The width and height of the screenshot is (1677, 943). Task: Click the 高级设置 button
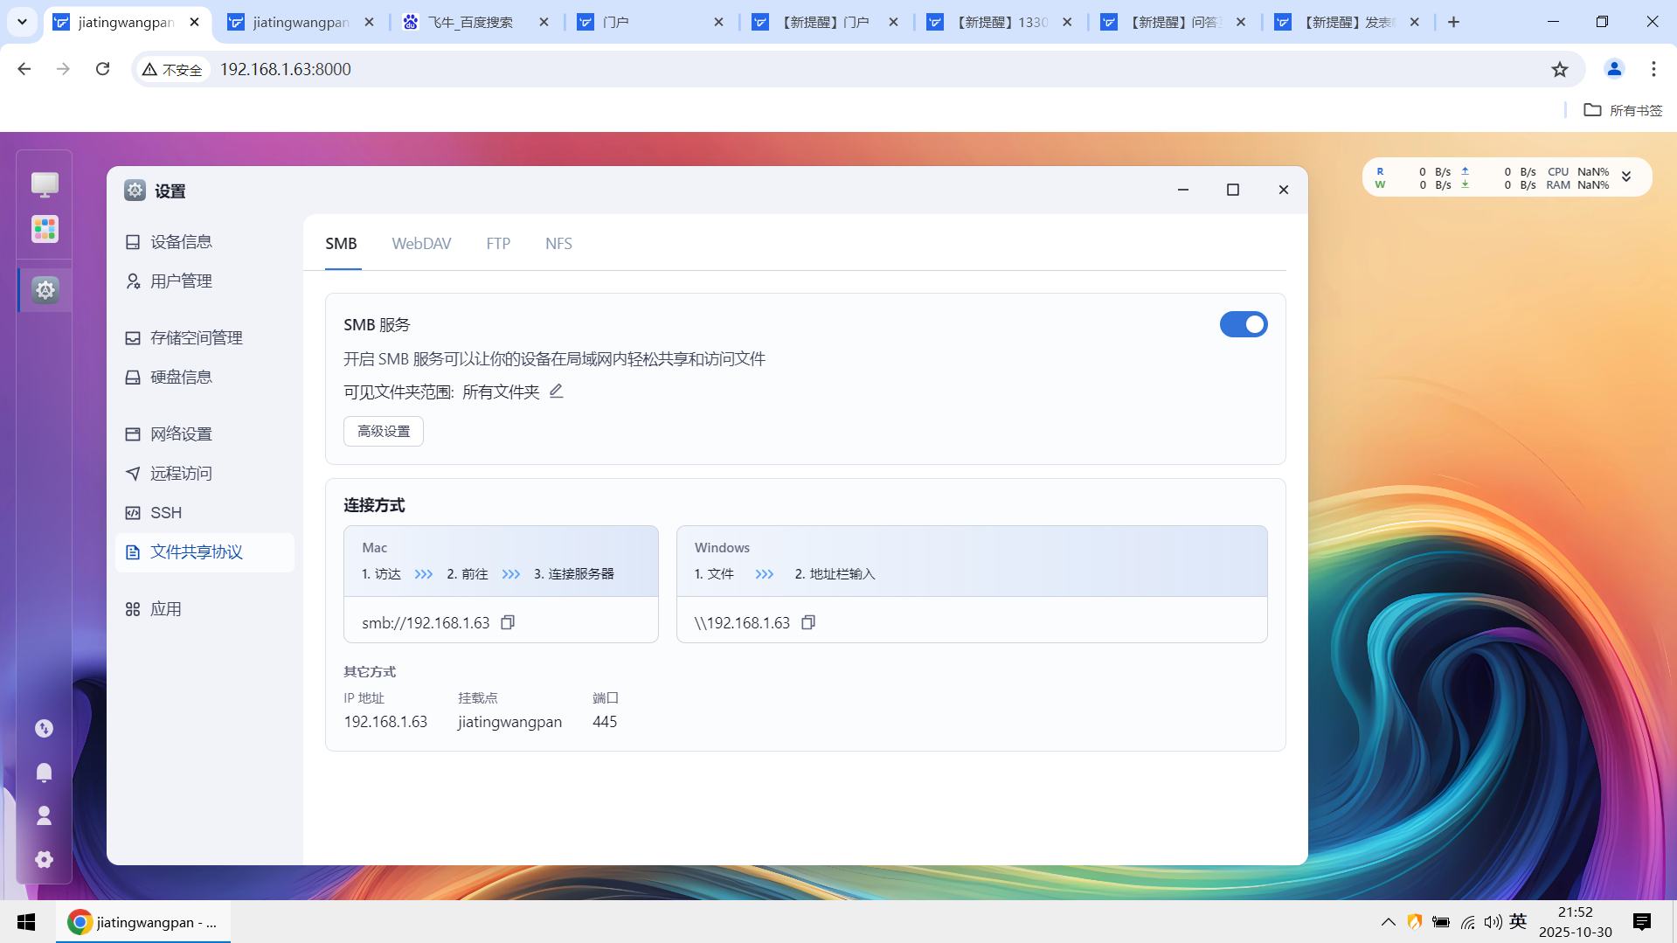coord(383,431)
